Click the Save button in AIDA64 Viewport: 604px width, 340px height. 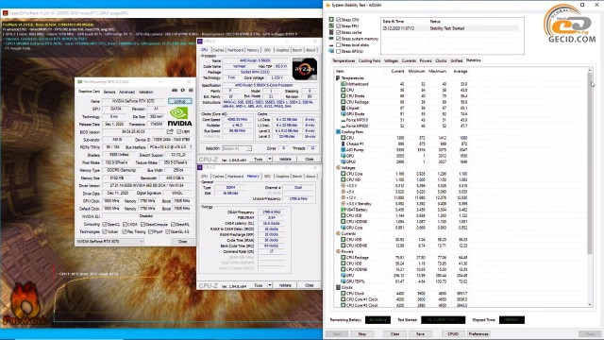click(x=420, y=333)
